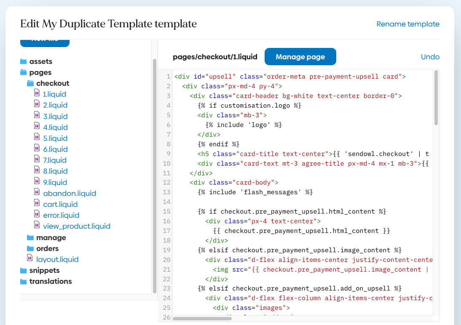Open abandon.liquid in the editor

pyautogui.click(x=70, y=193)
